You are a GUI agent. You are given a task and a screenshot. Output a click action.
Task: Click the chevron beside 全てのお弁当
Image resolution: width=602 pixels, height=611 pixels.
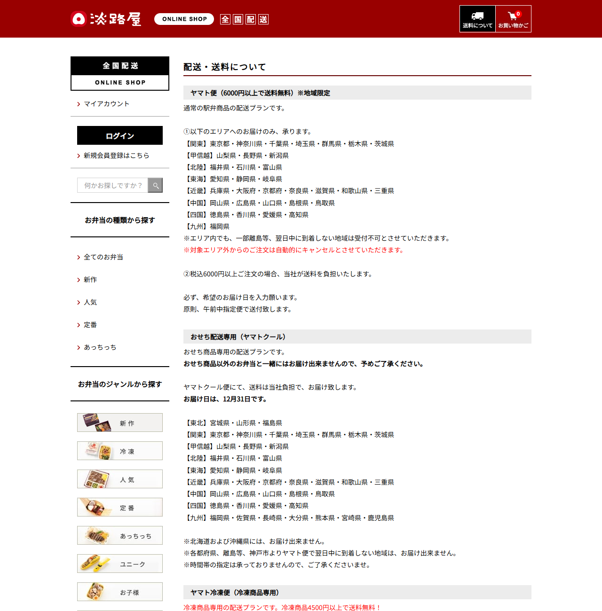pyautogui.click(x=79, y=258)
